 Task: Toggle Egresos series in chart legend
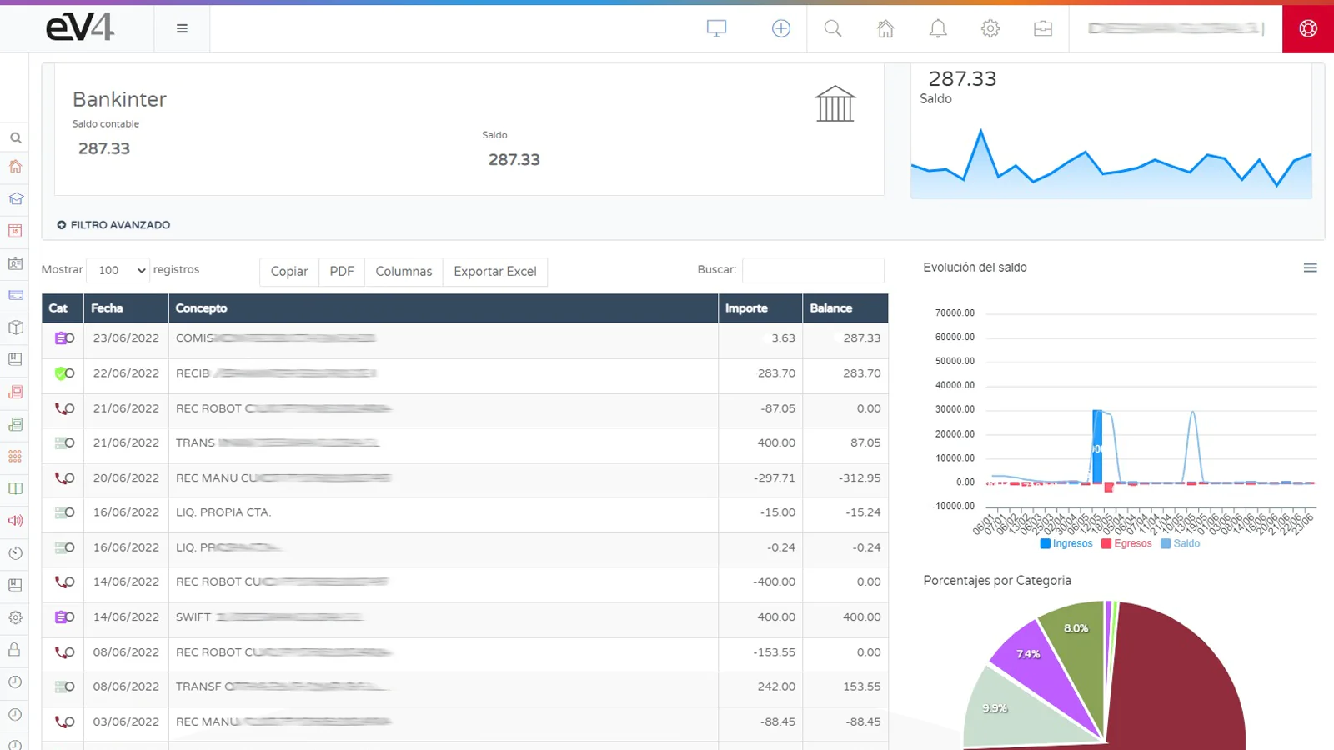click(x=1126, y=543)
